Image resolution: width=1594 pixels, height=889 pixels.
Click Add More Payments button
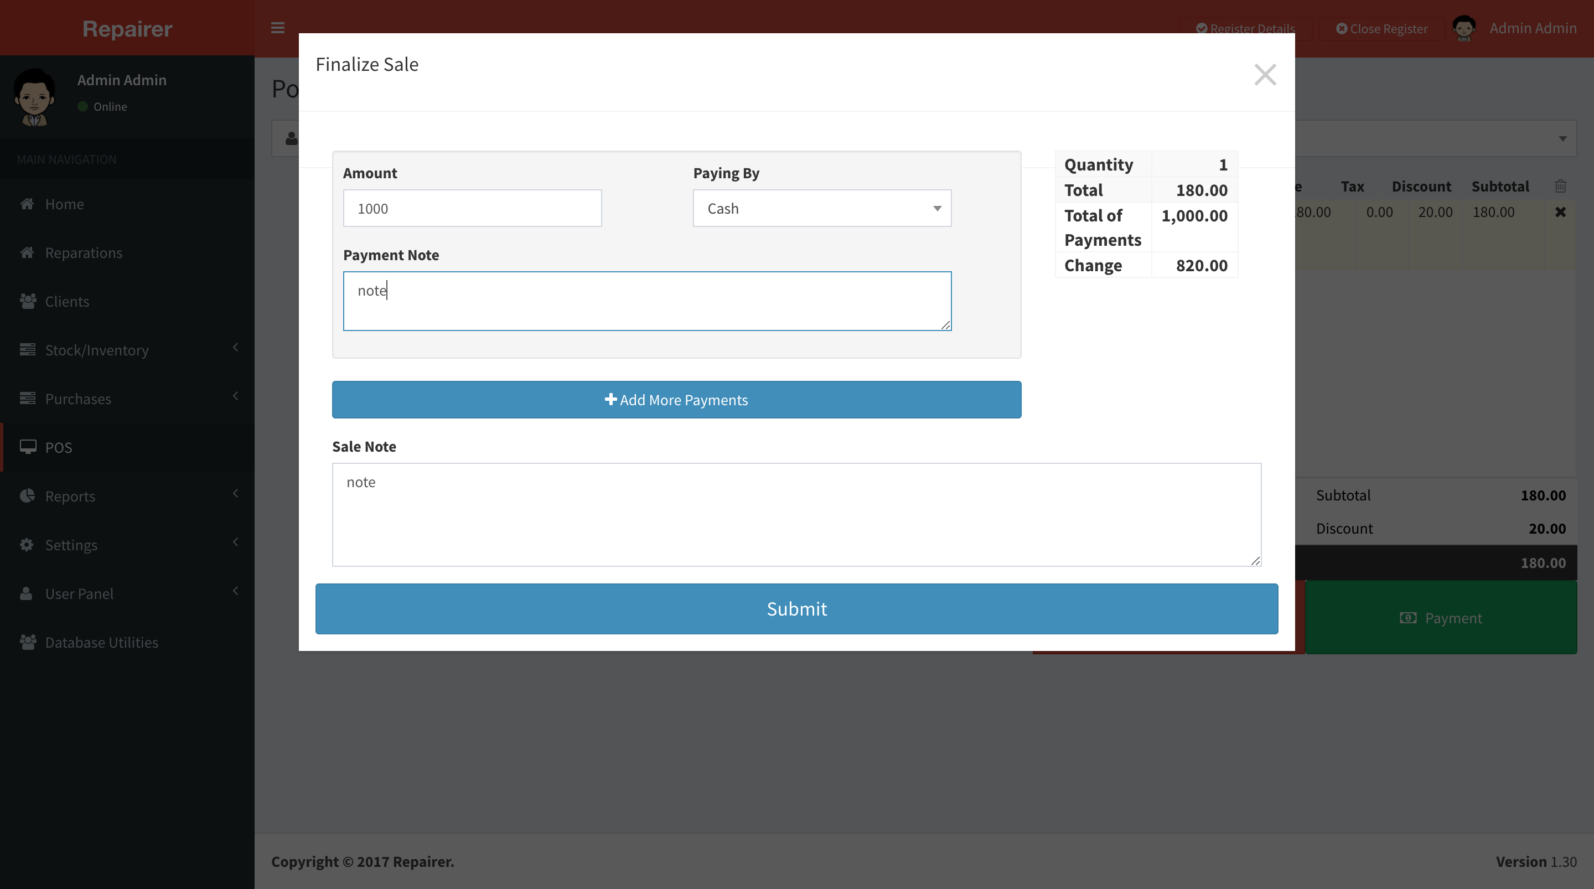[x=676, y=399]
